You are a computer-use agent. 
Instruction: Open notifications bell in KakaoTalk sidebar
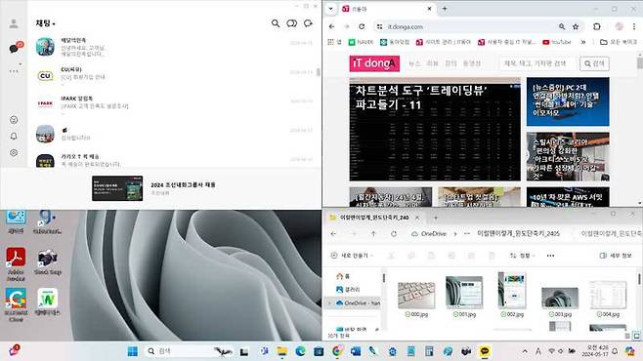coord(14,137)
